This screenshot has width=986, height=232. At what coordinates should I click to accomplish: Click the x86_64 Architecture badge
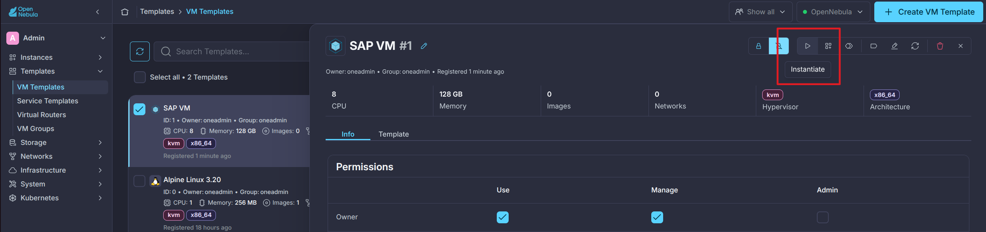click(x=885, y=95)
